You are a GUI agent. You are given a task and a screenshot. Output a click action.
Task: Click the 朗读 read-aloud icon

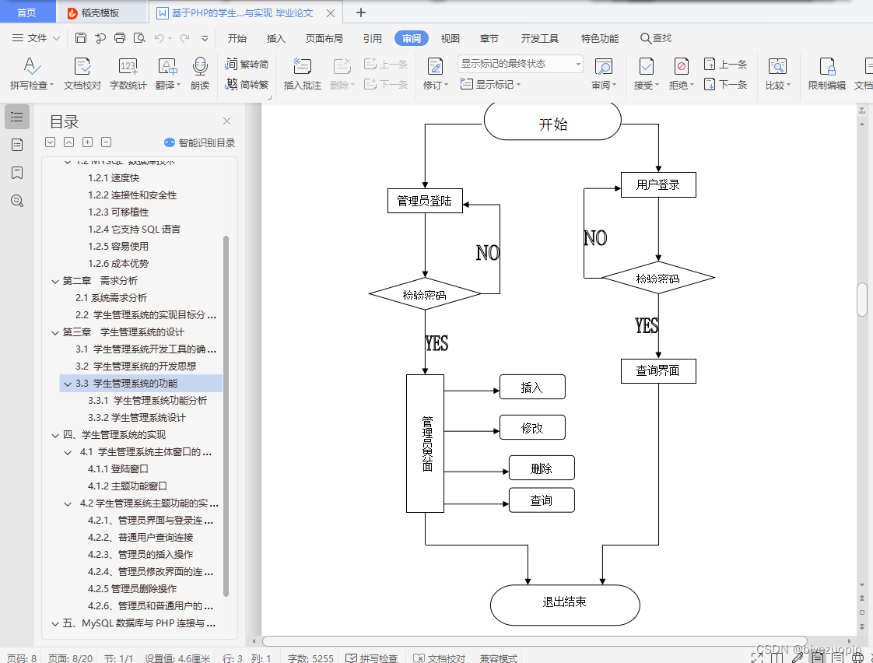click(200, 74)
